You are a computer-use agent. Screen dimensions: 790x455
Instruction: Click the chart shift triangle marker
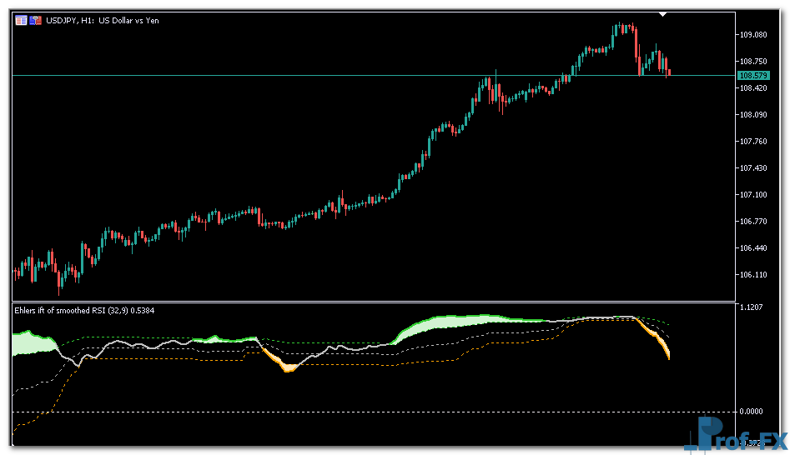662,14
